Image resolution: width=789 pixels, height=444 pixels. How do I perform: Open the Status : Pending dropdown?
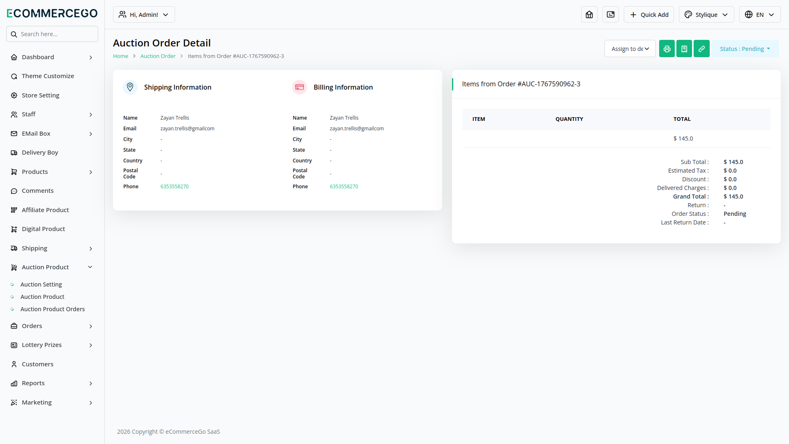(745, 49)
